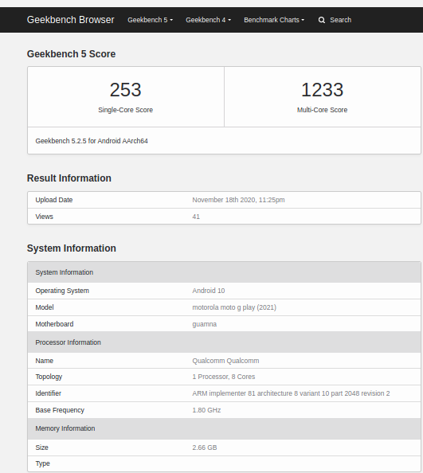The height and width of the screenshot is (473, 423).
Task: Click the Result Information heading
Action: [x=69, y=178]
